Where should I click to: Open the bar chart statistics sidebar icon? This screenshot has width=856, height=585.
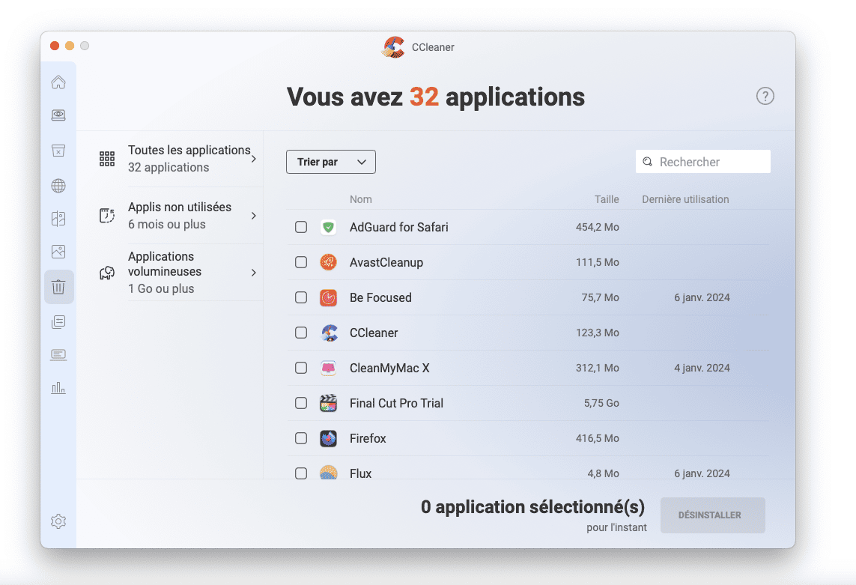tap(58, 388)
